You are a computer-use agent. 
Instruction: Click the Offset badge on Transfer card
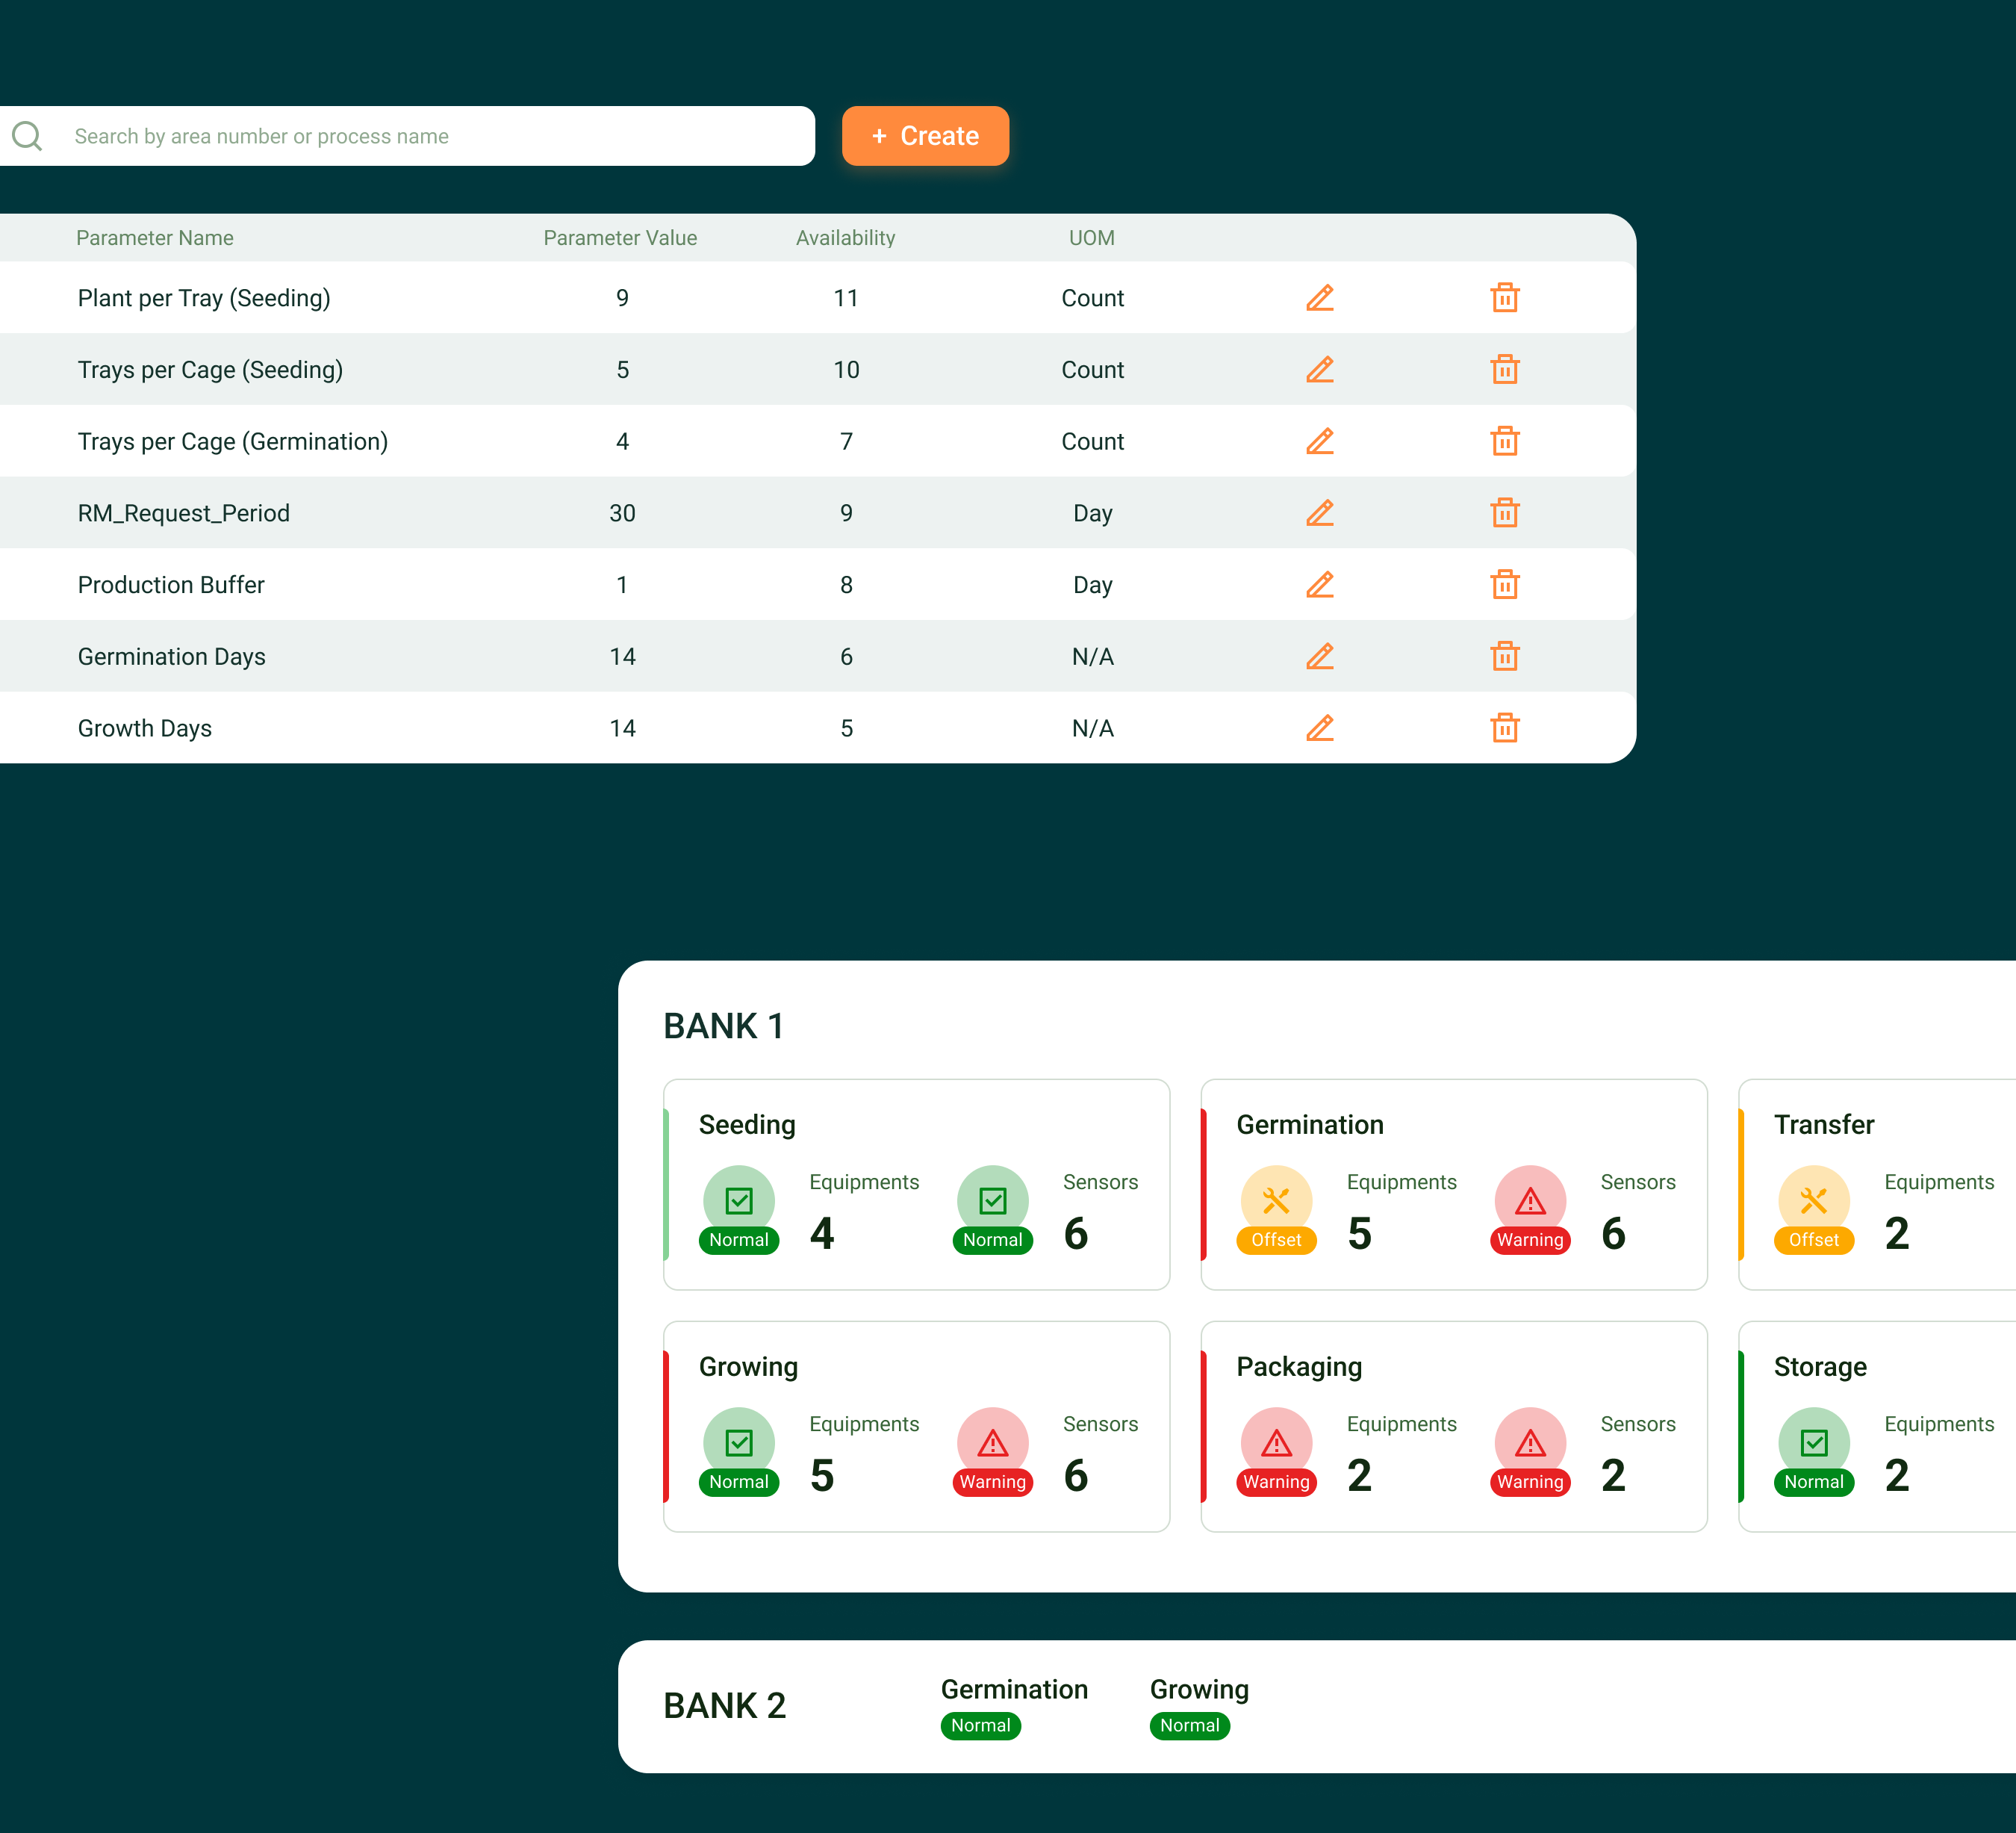coord(1814,1241)
